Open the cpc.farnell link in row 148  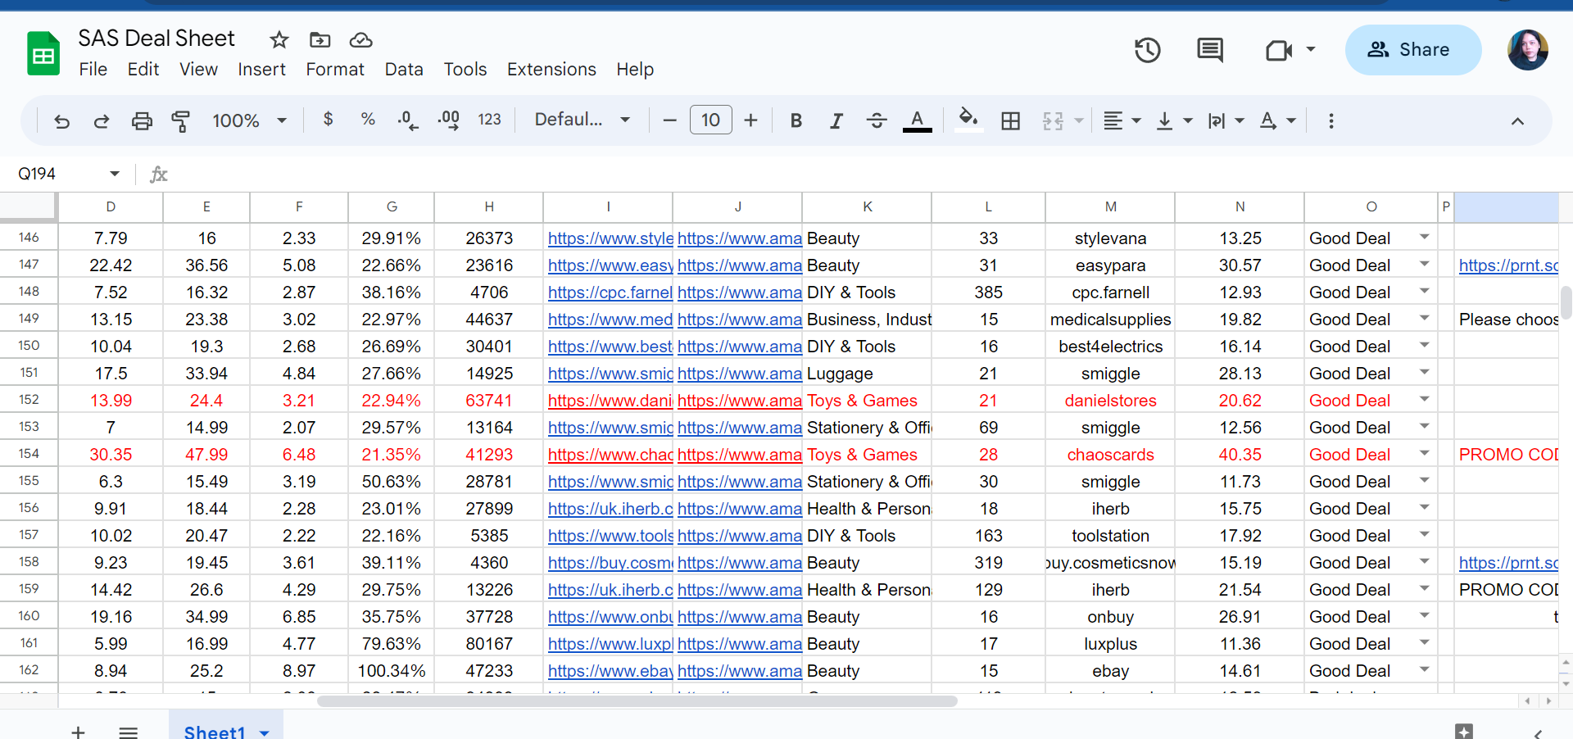[610, 292]
